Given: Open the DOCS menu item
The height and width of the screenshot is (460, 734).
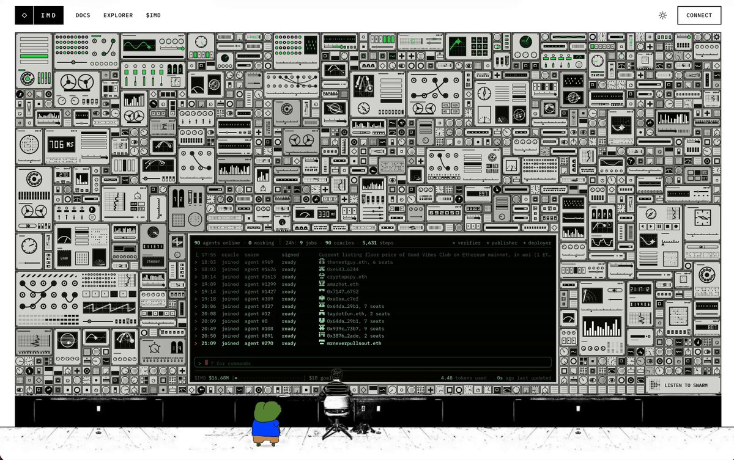Looking at the screenshot, I should tap(83, 15).
